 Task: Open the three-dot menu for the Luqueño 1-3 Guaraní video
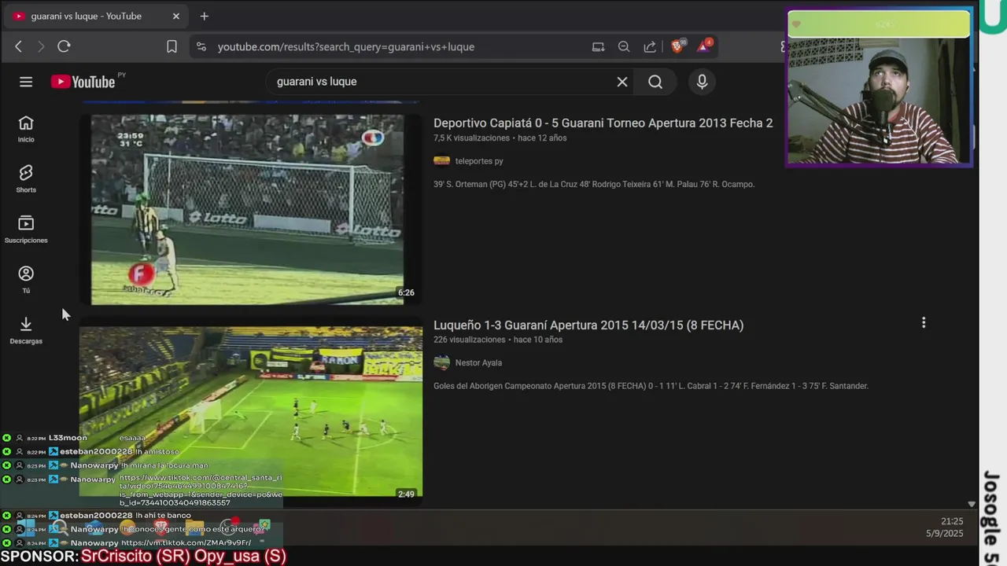click(x=924, y=322)
